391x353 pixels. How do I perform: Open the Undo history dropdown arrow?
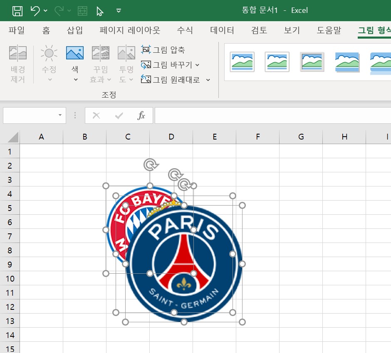(x=45, y=10)
